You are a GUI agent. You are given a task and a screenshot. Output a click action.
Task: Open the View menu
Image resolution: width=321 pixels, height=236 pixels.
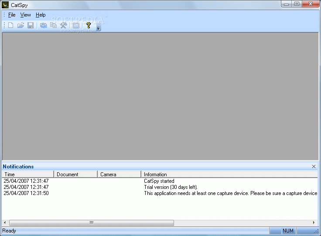pos(25,15)
